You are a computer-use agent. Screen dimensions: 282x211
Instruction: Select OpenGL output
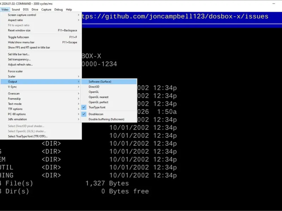tap(109, 92)
